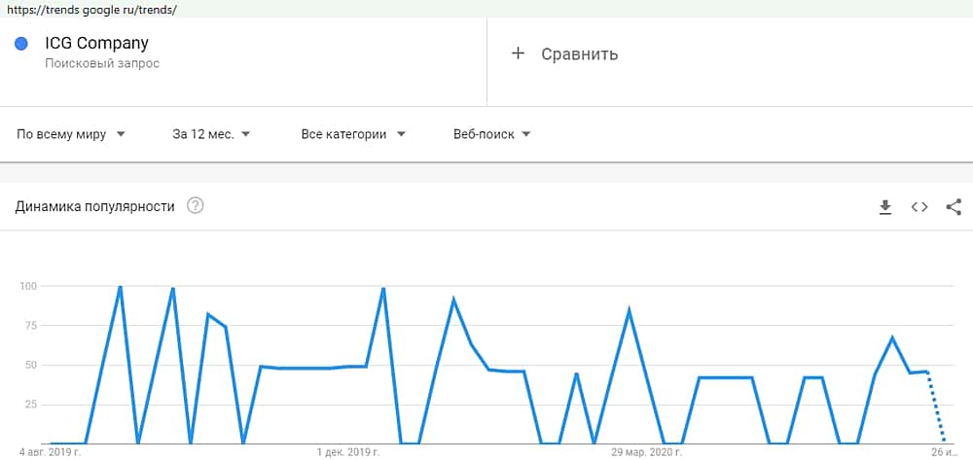This screenshot has width=973, height=460.
Task: Click the download CSV icon
Action: coord(885,206)
